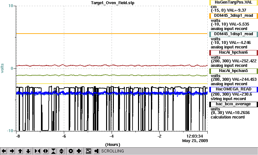Zoom out vertically with up-down triangles icon

pyautogui.click(x=62, y=151)
